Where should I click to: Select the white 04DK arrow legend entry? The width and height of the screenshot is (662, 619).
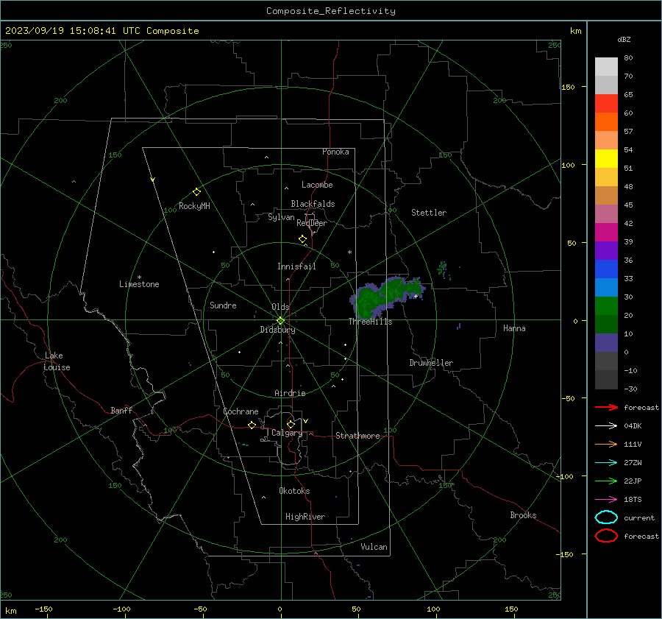point(606,425)
